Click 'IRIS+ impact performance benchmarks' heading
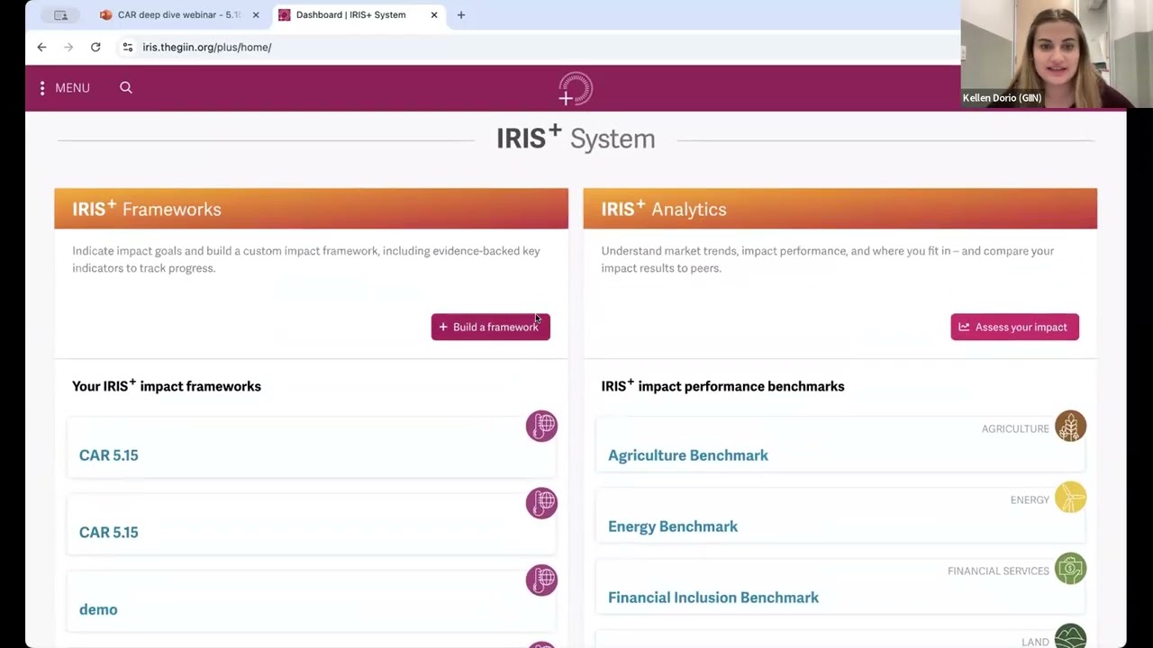This screenshot has height=648, width=1153. coord(722,386)
